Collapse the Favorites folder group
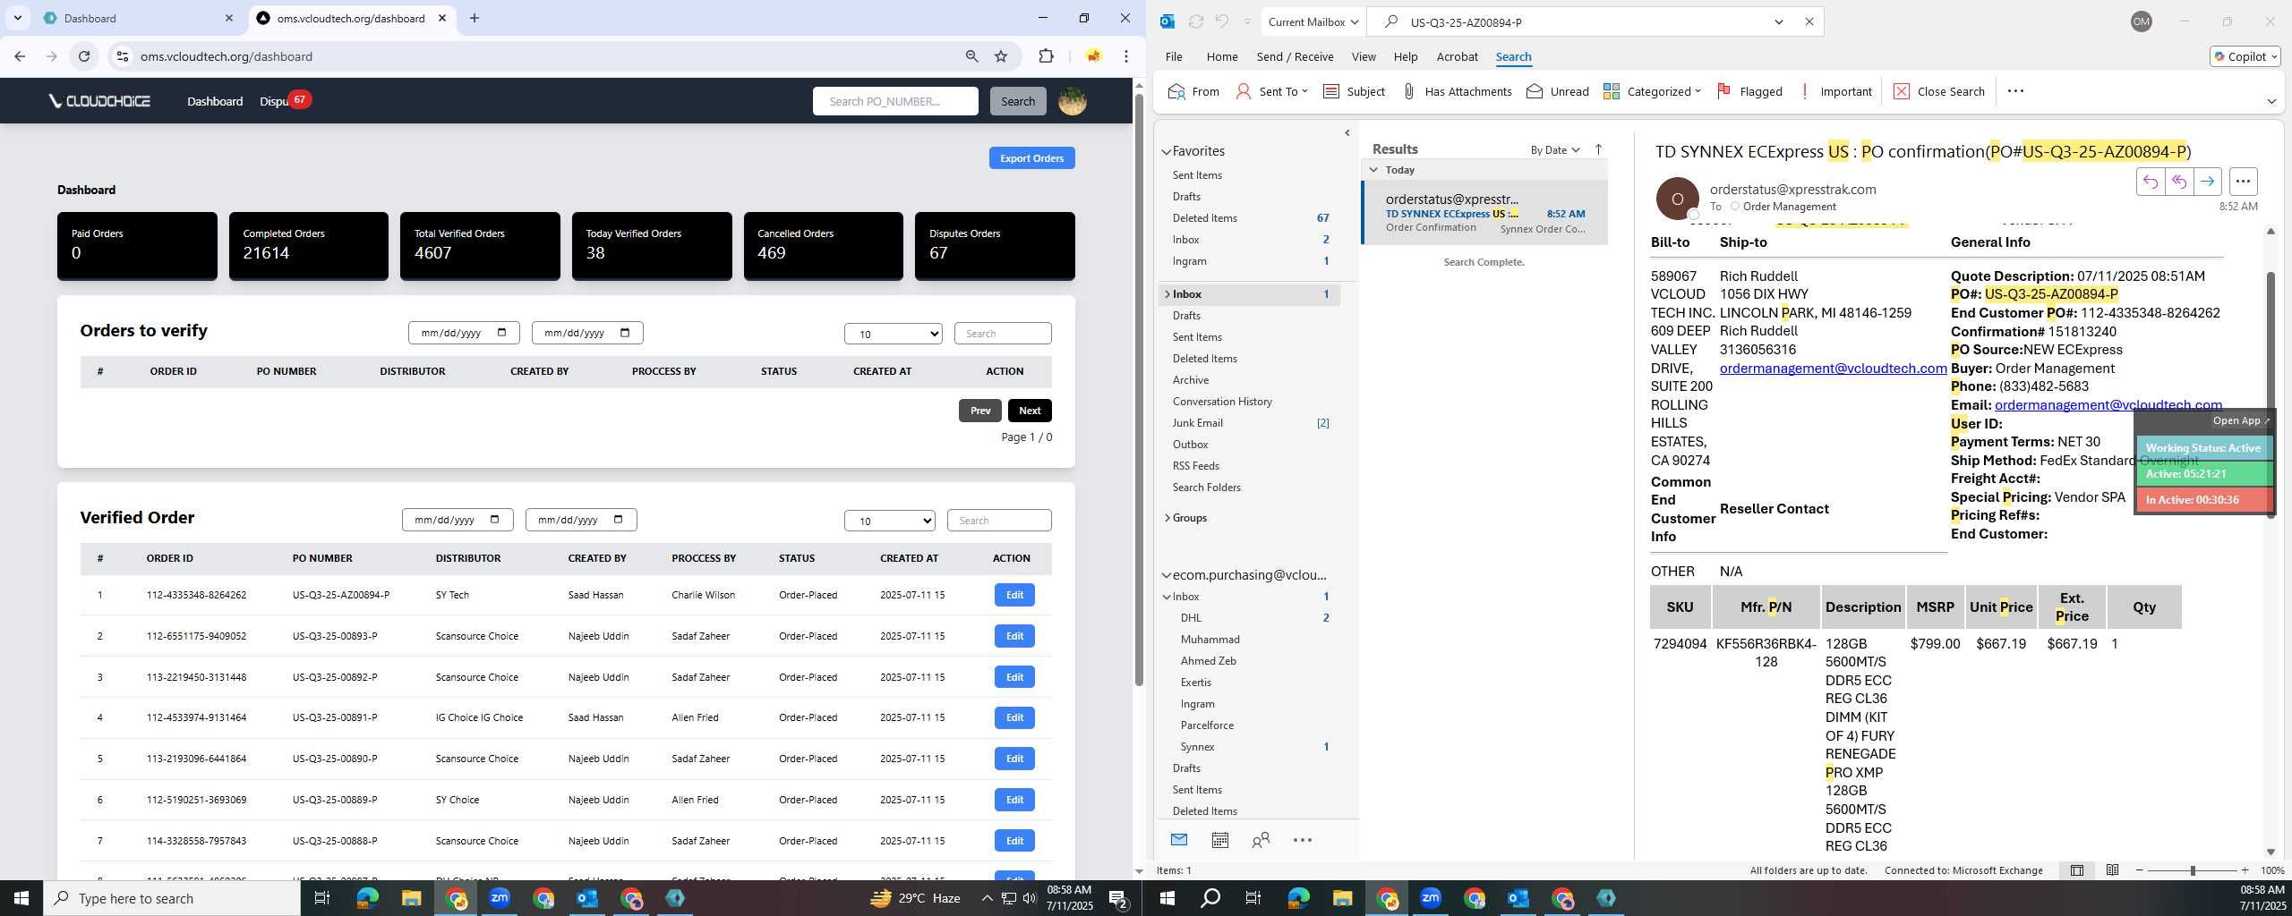 (x=1167, y=152)
